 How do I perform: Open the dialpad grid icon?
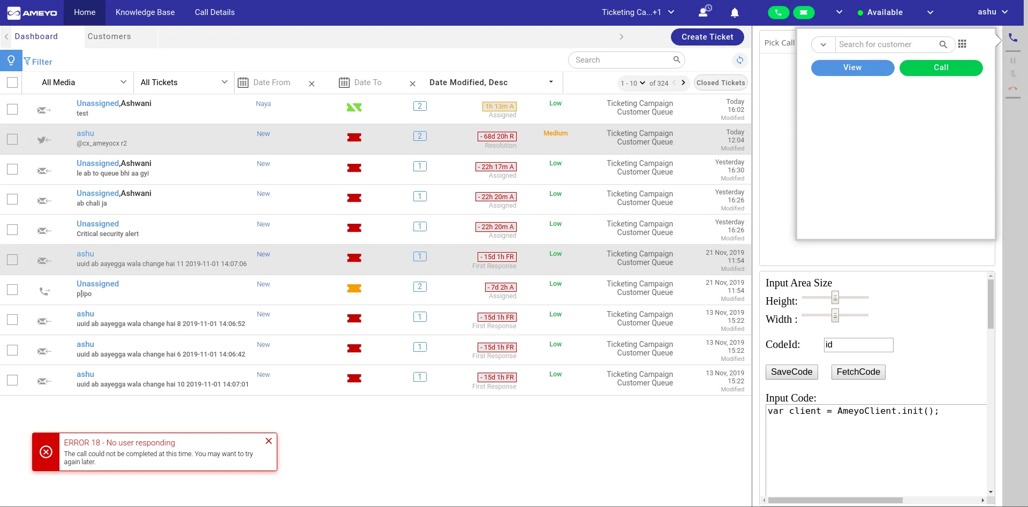pos(962,44)
